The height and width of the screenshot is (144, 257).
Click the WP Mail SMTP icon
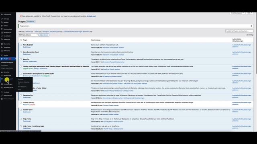(x=2, y=88)
